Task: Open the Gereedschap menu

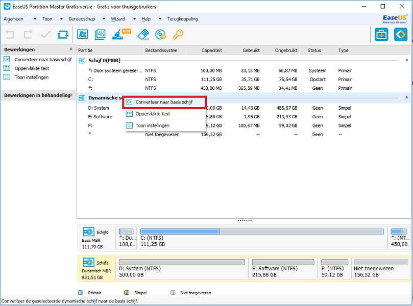Action: click(82, 19)
